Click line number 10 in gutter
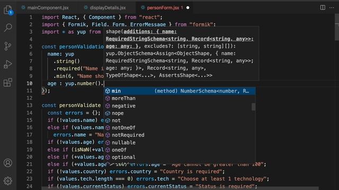This screenshot has width=339, height=190. (x=30, y=83)
